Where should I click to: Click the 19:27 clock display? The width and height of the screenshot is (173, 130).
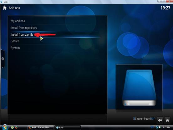pyautogui.click(x=165, y=8)
